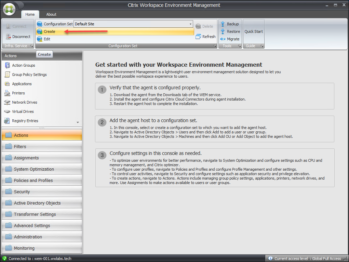Select Group Policy Settings item

point(29,75)
